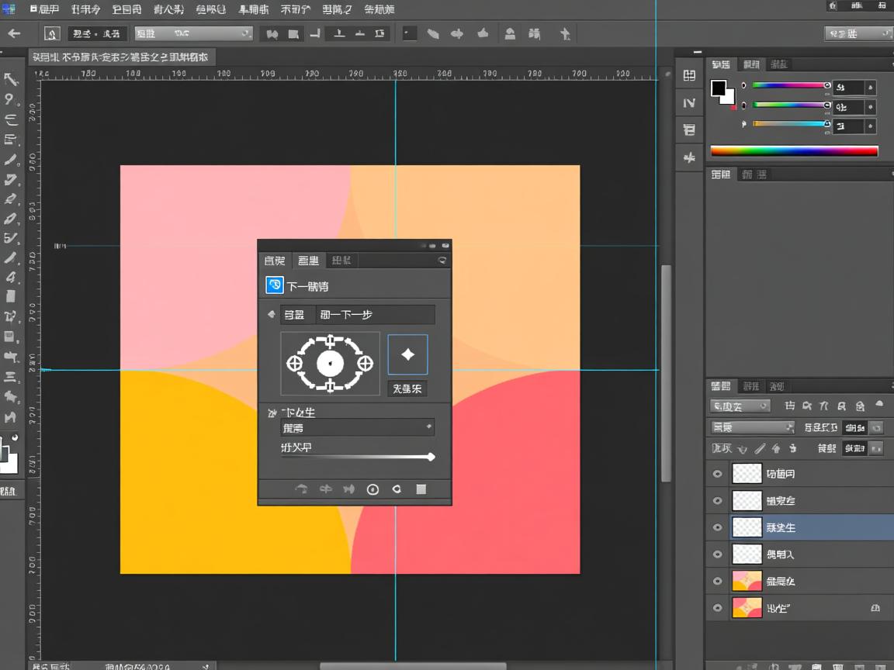Select the arrow tool atop the left toolbar
Viewport: 894px width, 670px height.
pos(11,79)
